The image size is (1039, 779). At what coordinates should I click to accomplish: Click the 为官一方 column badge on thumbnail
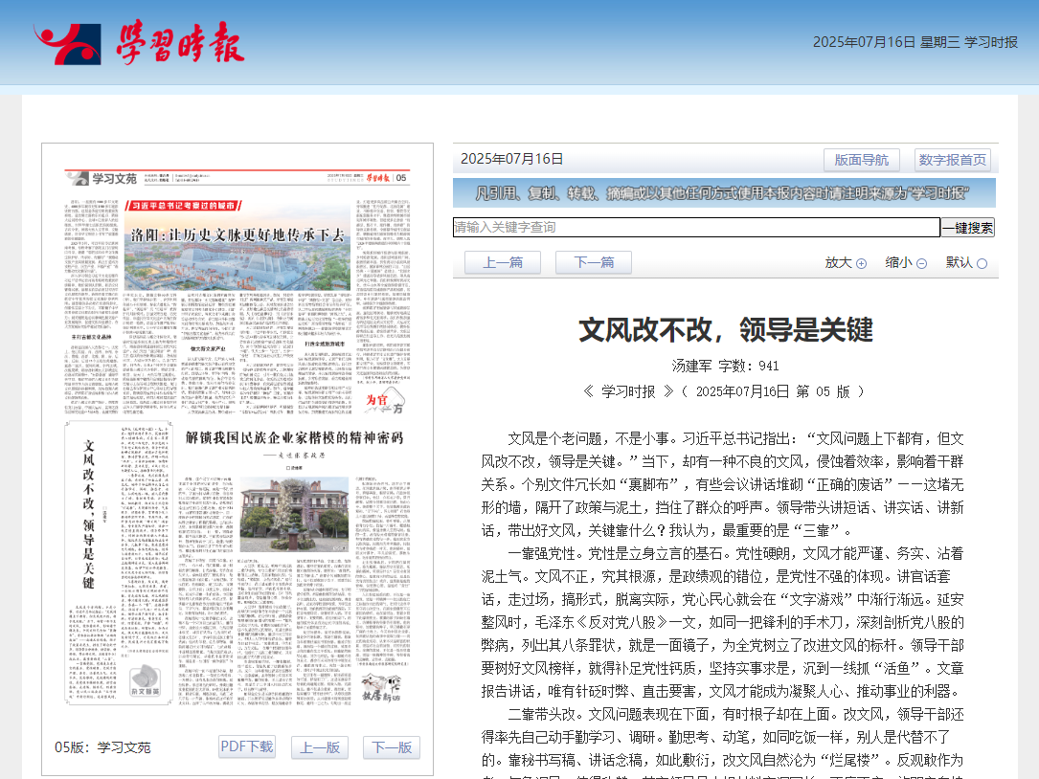point(384,401)
